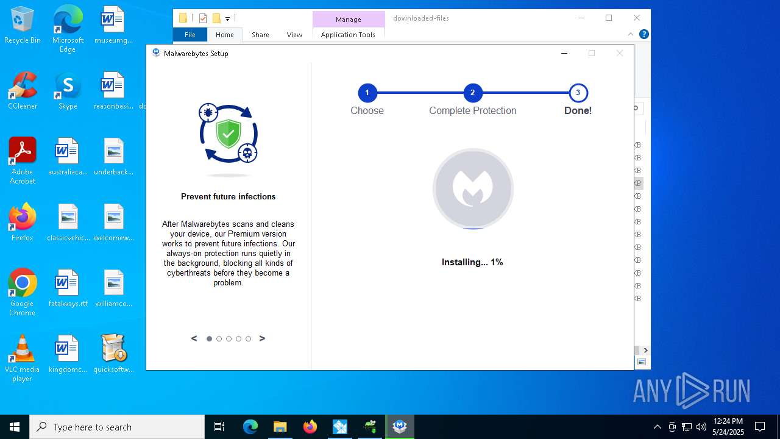Click properties icon in Explorer title bar
Viewport: 780px width, 439px height.
203,18
